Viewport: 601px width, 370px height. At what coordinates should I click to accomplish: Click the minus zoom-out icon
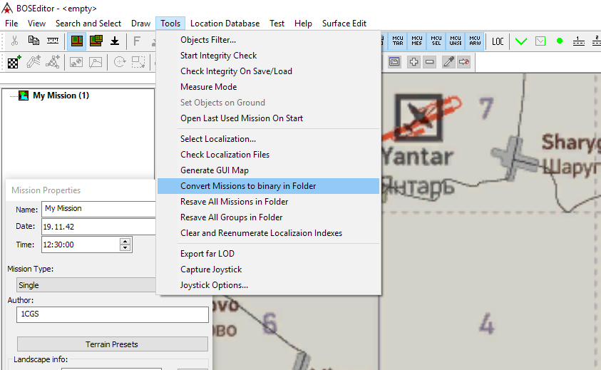click(430, 62)
